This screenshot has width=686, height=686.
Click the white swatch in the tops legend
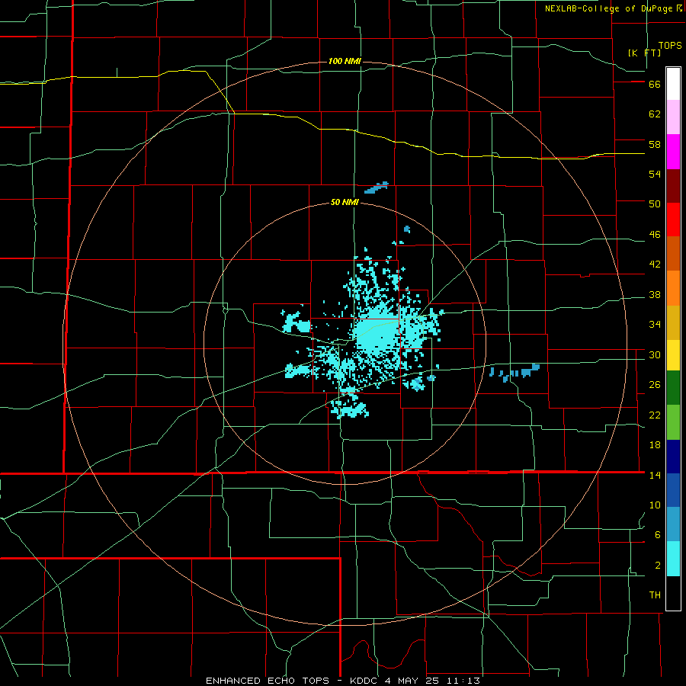pyautogui.click(x=673, y=84)
